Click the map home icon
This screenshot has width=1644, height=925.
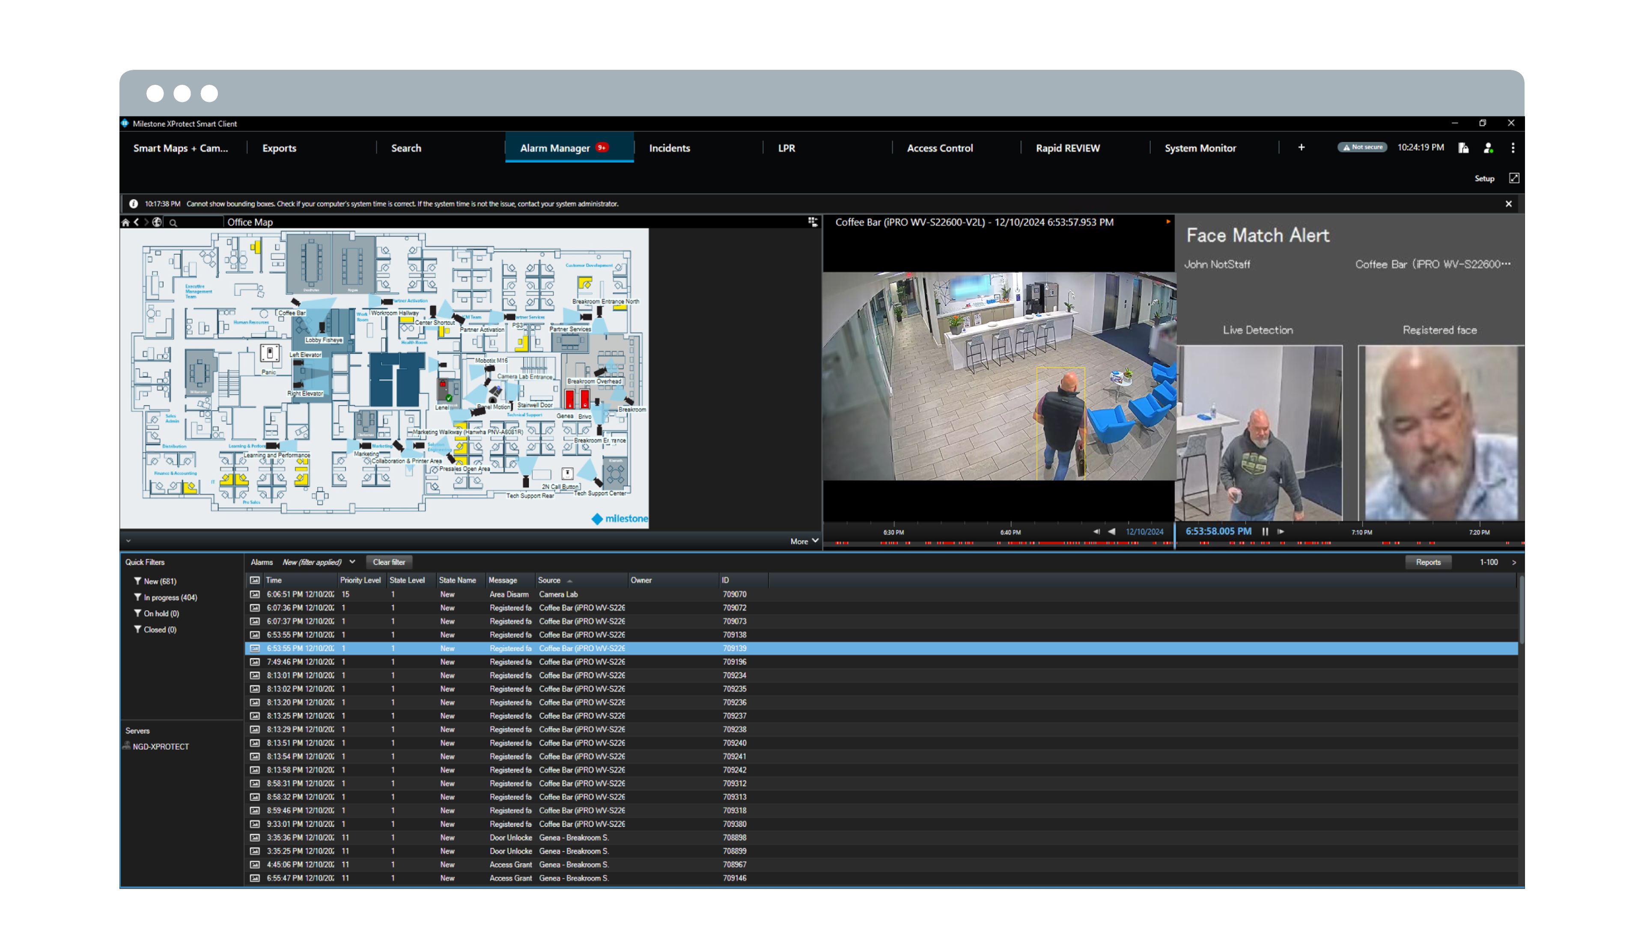(x=126, y=222)
